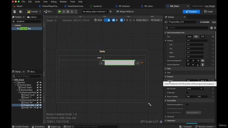Screen dimensions: 228x128
Task: Collapse the Padding property group
Action: click(165, 41)
